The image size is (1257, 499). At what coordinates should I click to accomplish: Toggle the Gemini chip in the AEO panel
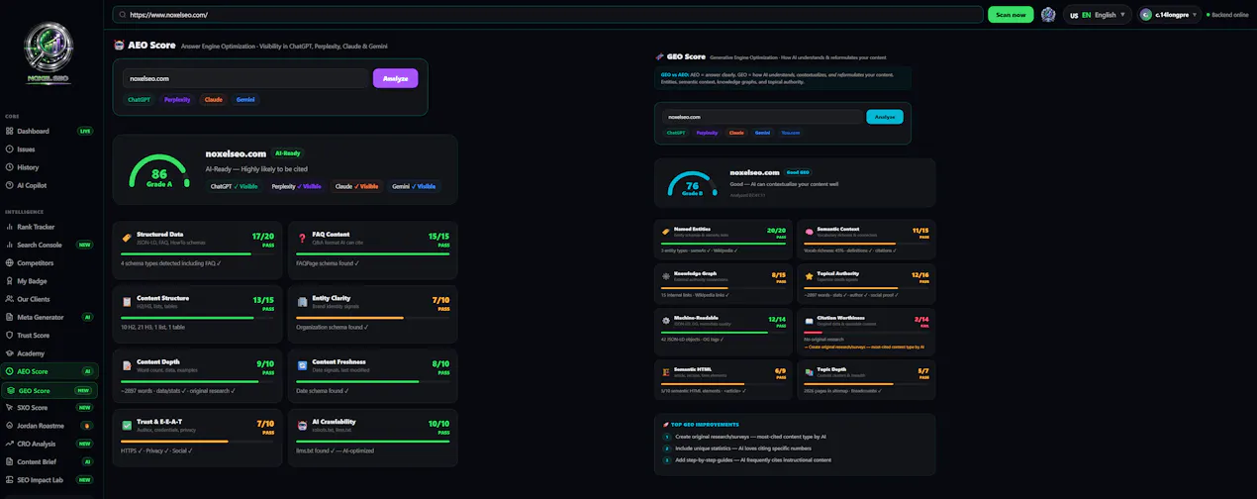pyautogui.click(x=245, y=99)
